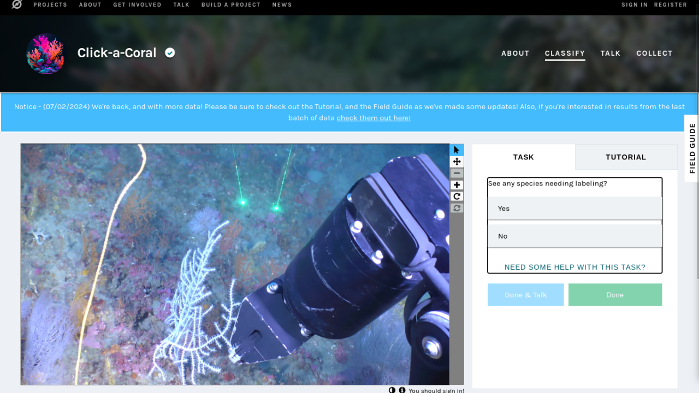Open Talk in top navigation bar
This screenshot has height=393, width=699.
pos(181,4)
